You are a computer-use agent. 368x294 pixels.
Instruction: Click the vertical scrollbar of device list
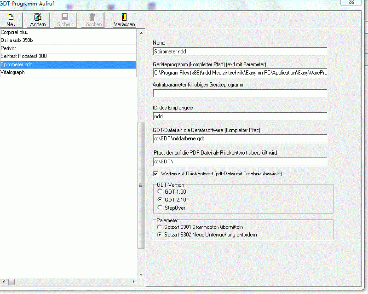click(142, 184)
